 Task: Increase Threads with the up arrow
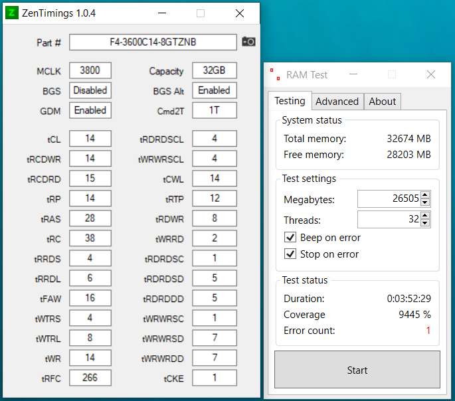425,215
